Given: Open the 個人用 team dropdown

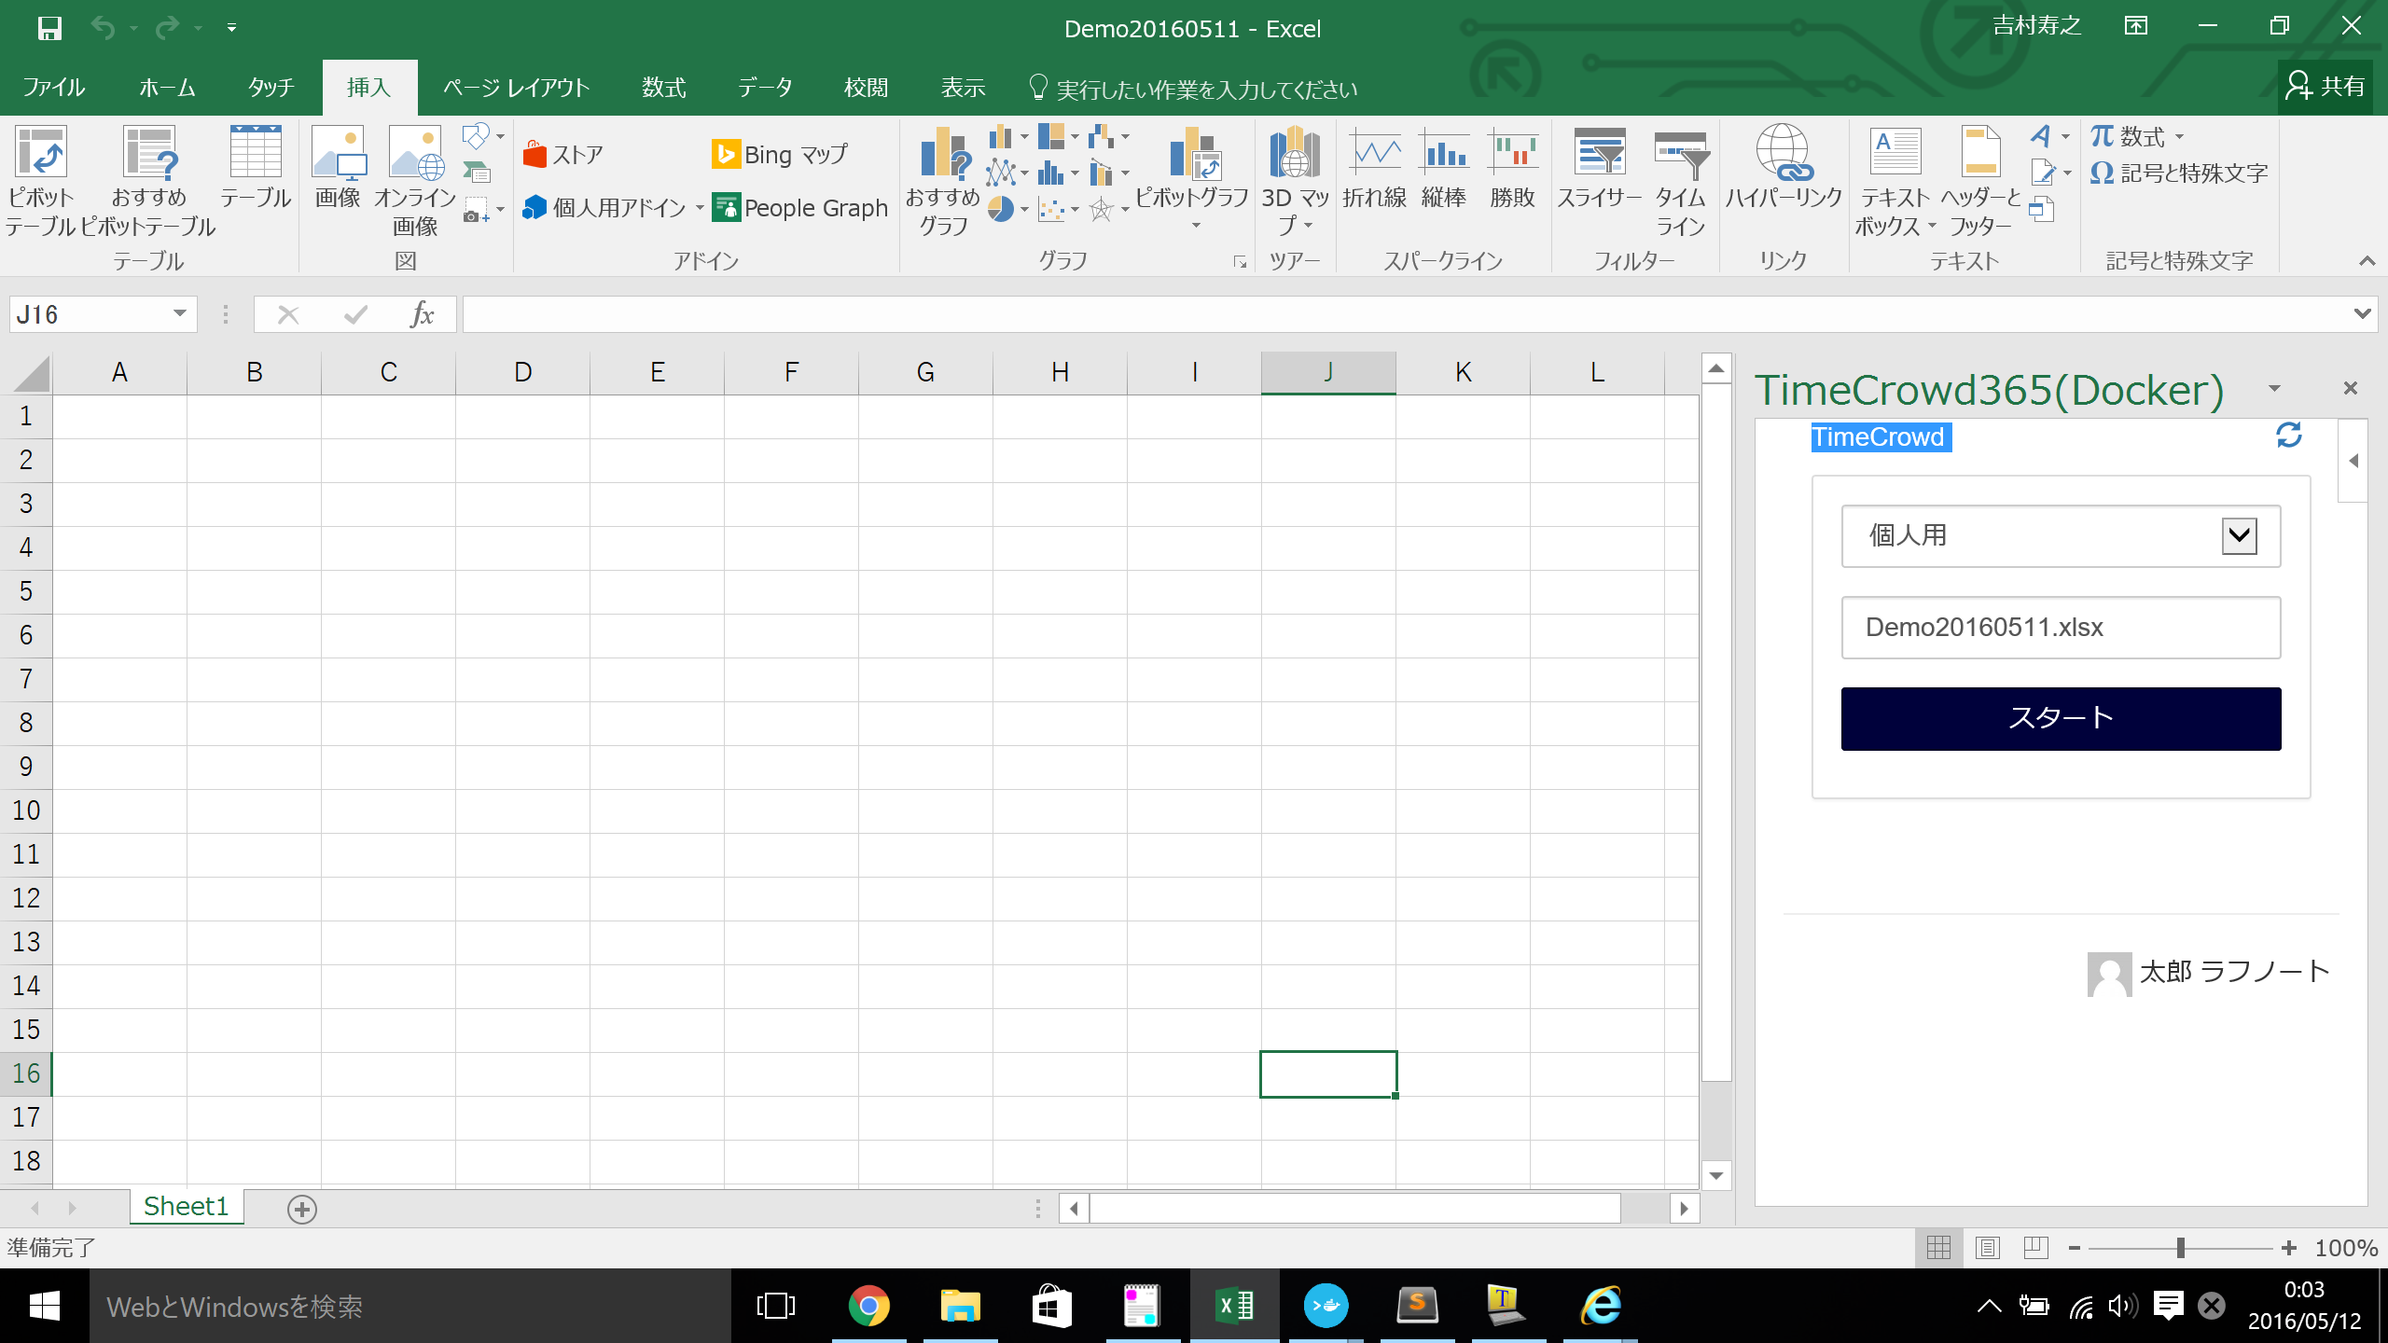Looking at the screenshot, I should coord(2240,536).
